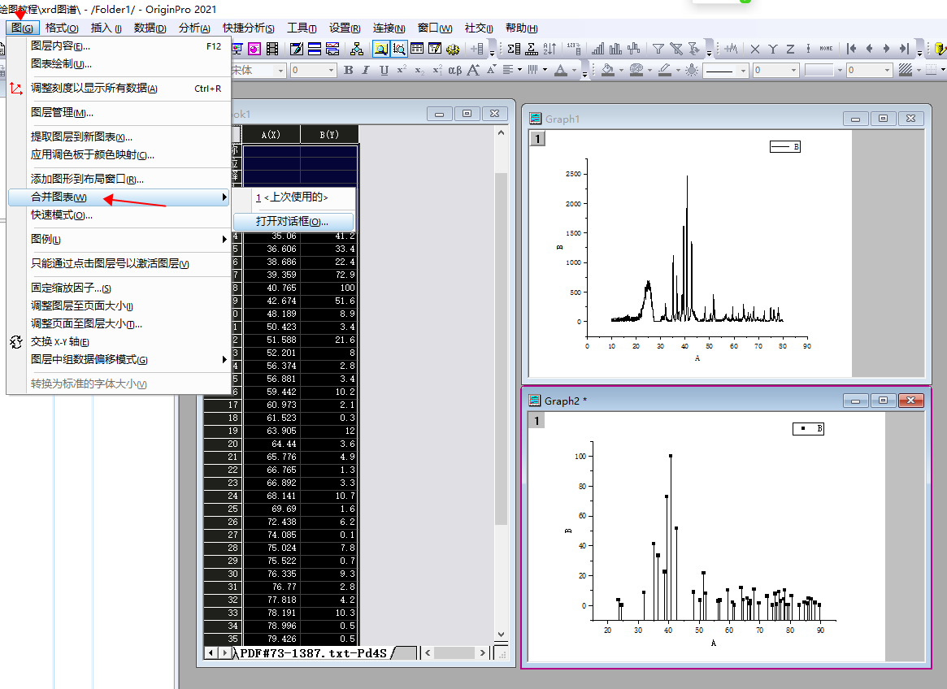This screenshot has height=689, width=947.
Task: Open the font size dropdown
Action: coord(330,71)
